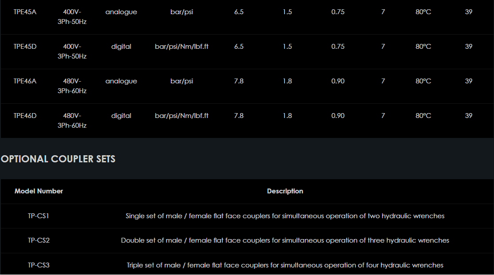Select the 6.5 value in TPE45A row
Viewport: 494px width, 275px height.
click(x=239, y=12)
